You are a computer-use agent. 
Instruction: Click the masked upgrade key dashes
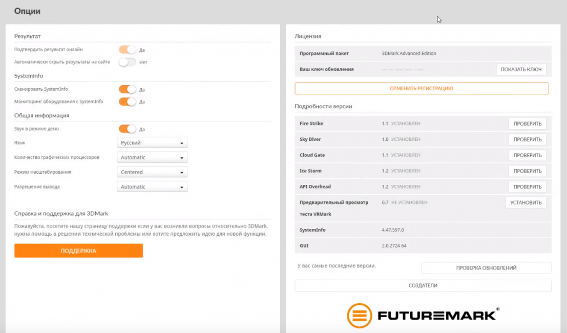[403, 70]
